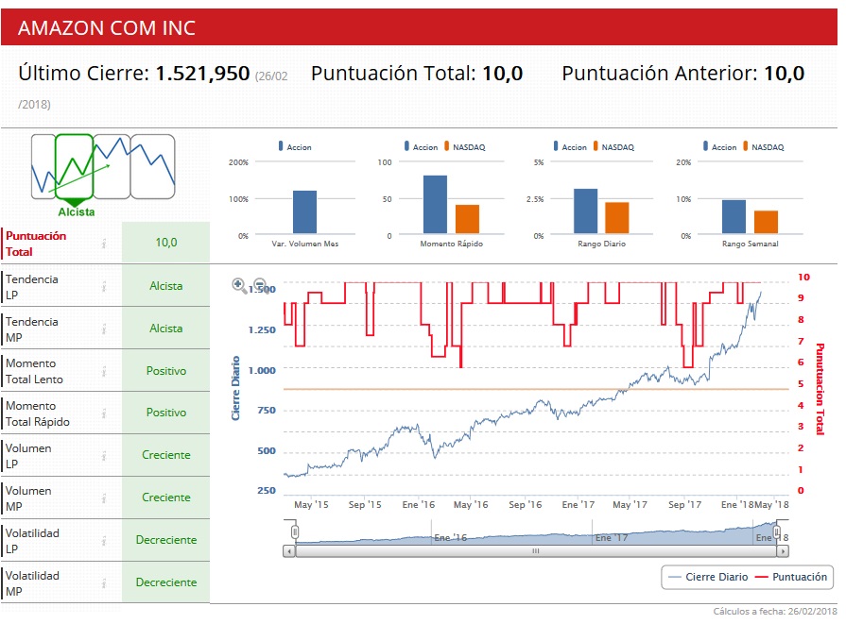
Task: Click the blue Var. Volumen Mes bar
Action: coord(304,211)
